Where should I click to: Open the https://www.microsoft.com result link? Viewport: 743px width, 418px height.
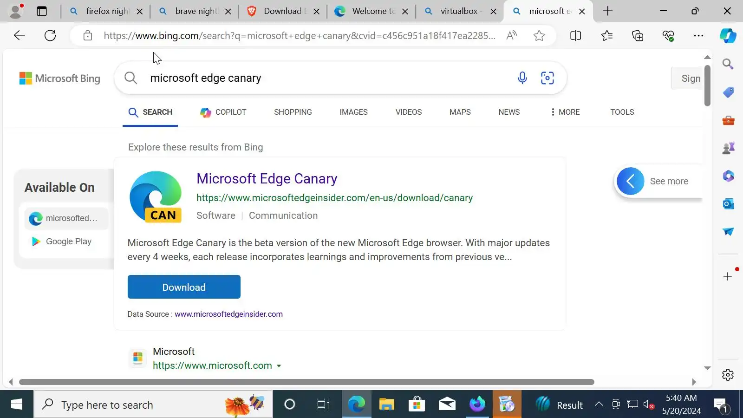click(212, 366)
